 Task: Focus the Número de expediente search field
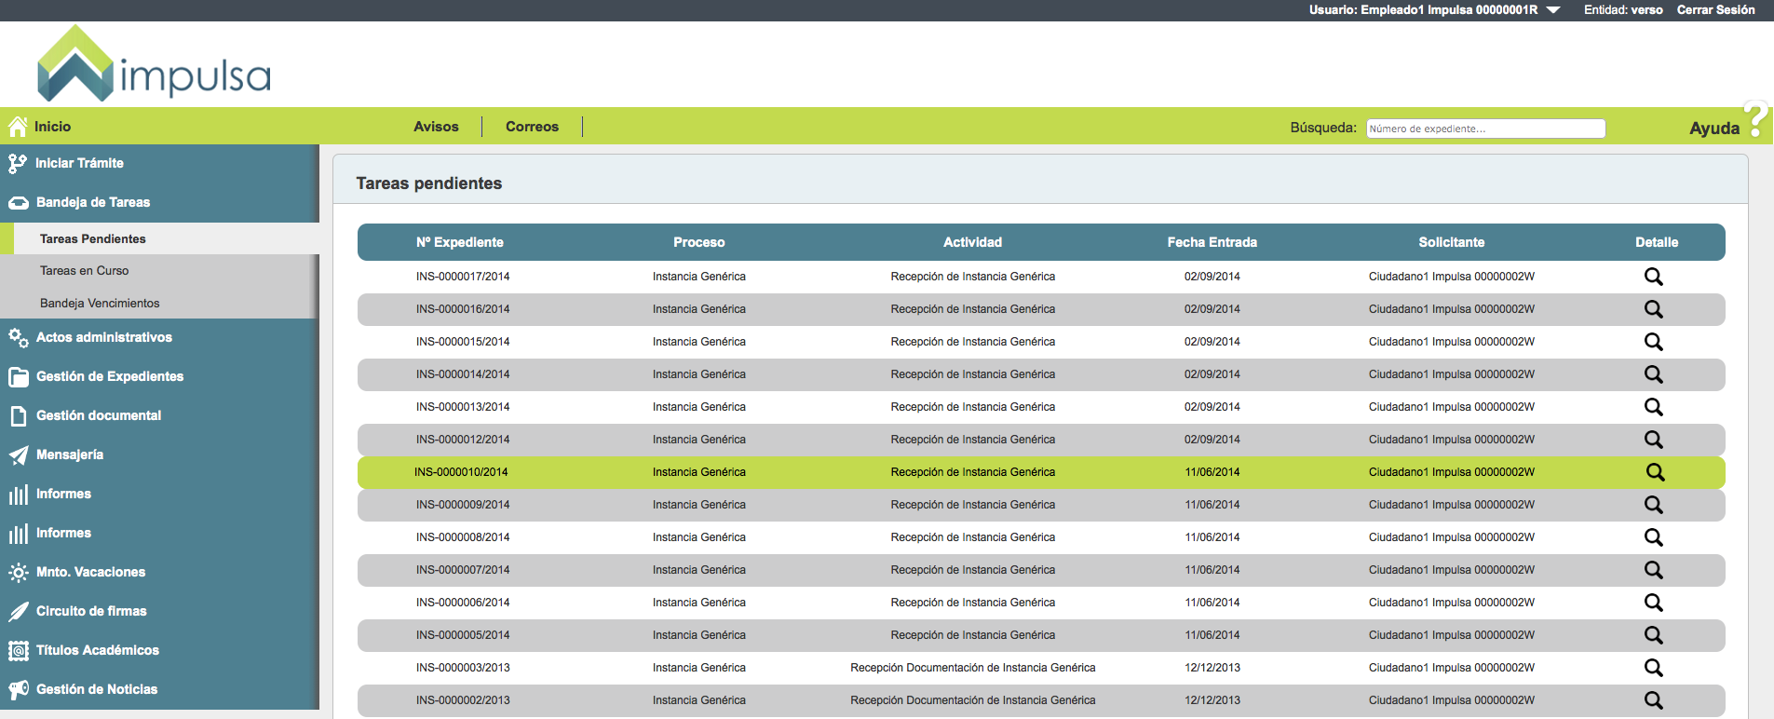click(1485, 129)
